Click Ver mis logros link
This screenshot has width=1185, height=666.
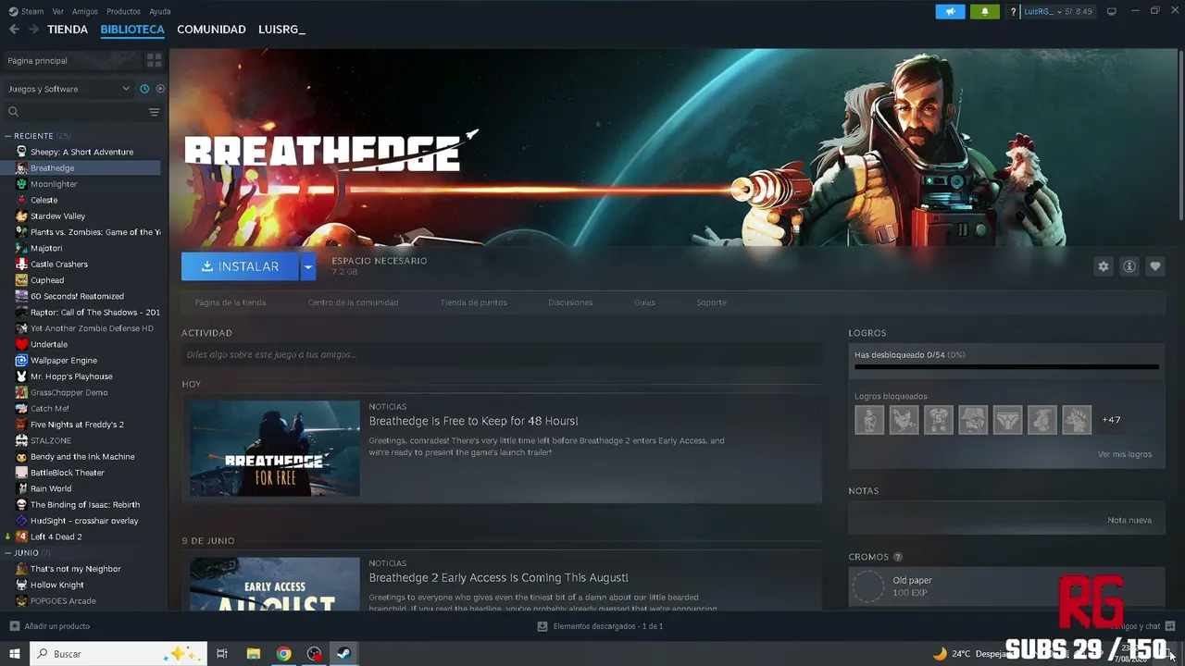[1125, 454]
